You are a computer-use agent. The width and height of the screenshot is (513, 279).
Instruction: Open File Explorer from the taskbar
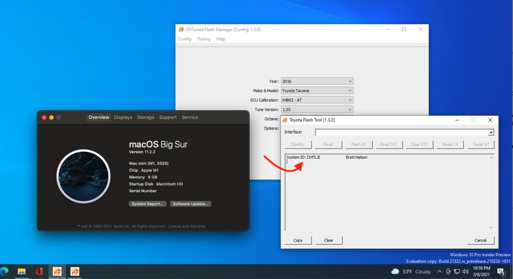coord(21,271)
